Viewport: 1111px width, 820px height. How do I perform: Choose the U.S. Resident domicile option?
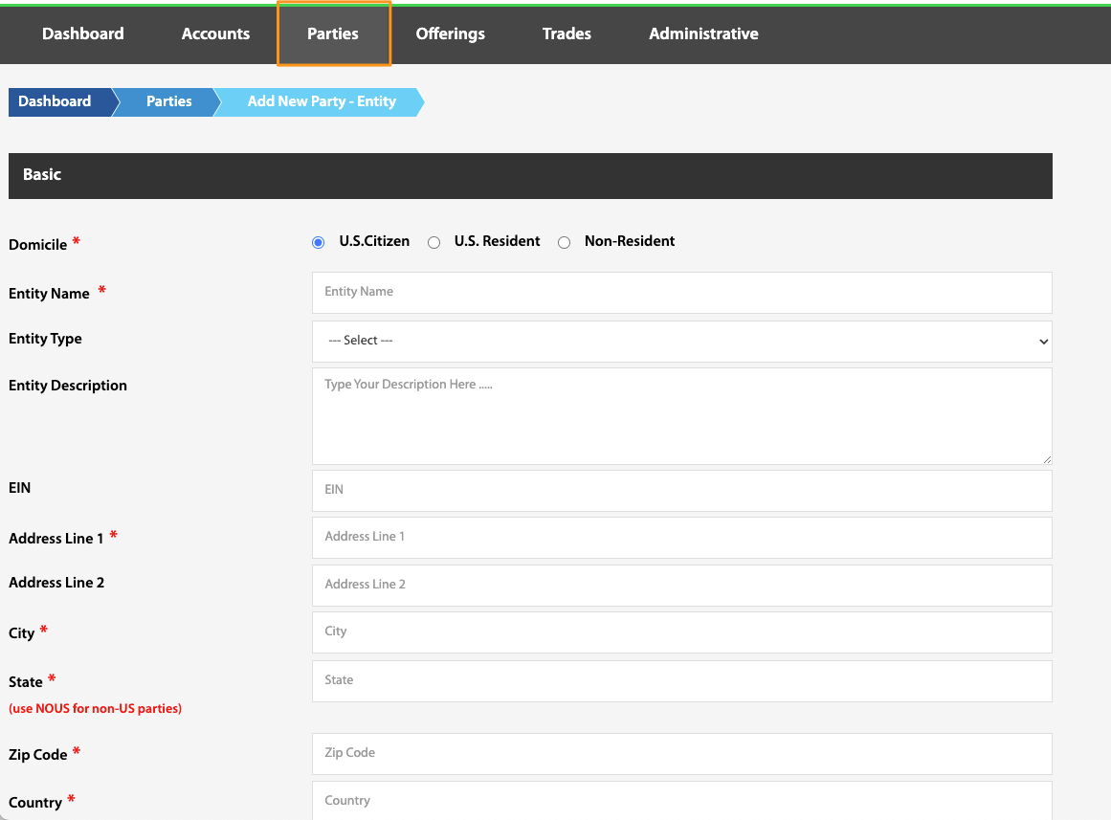pos(433,242)
